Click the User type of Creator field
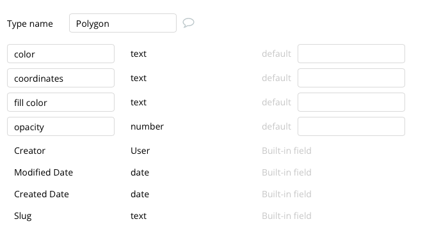 pos(140,151)
